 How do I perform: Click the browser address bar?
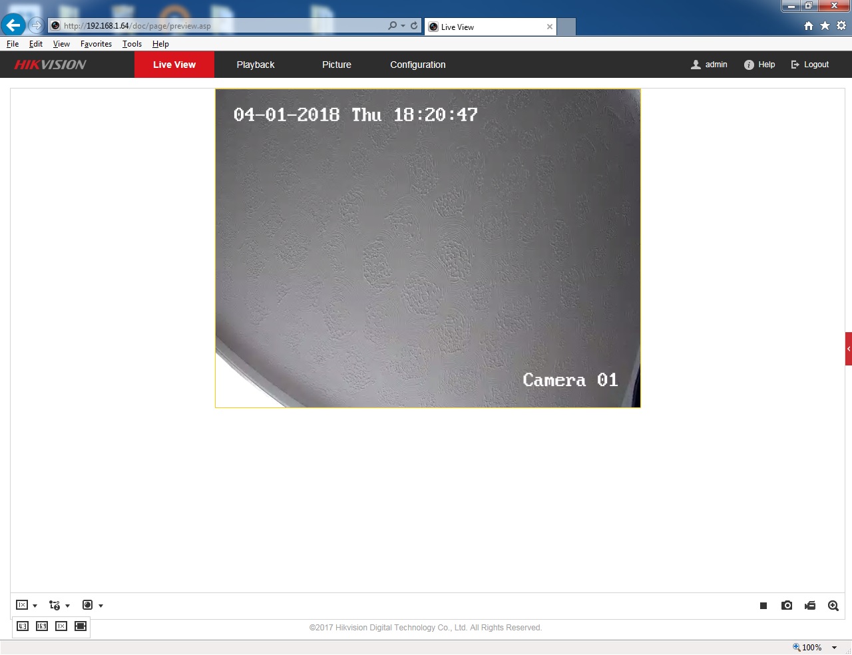(220, 26)
